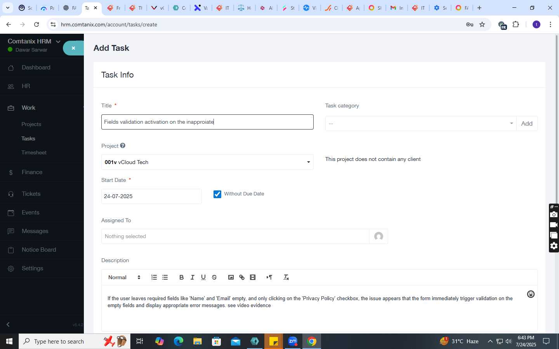Toggle italic formatting in description editor
The width and height of the screenshot is (559, 349).
pyautogui.click(x=192, y=277)
